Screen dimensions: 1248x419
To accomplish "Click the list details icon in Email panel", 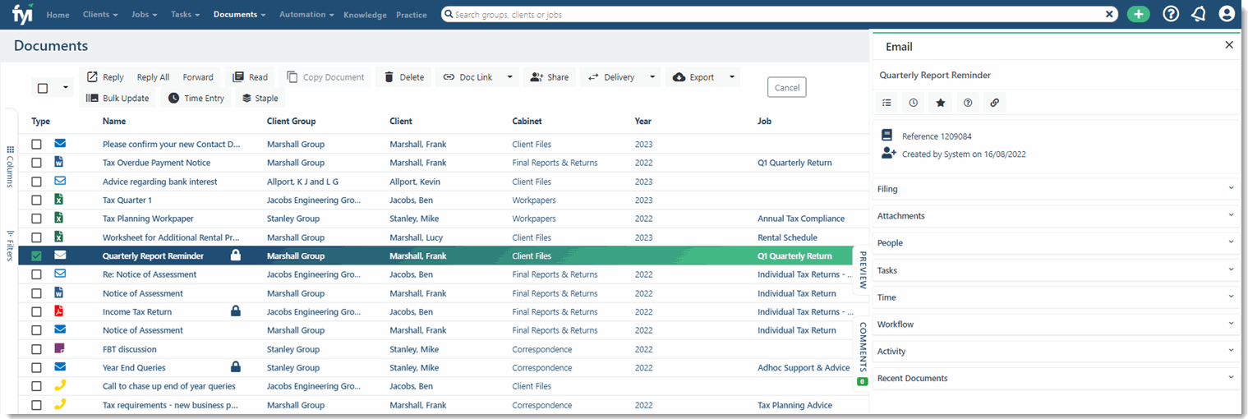I will click(886, 103).
